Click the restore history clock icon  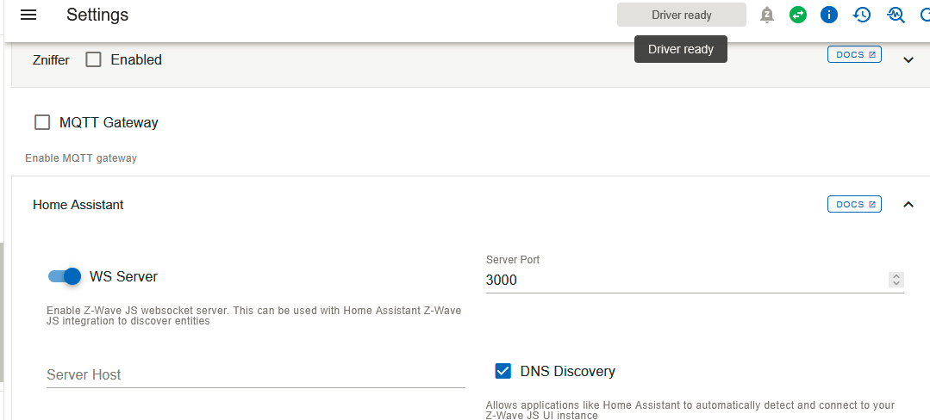(x=862, y=15)
